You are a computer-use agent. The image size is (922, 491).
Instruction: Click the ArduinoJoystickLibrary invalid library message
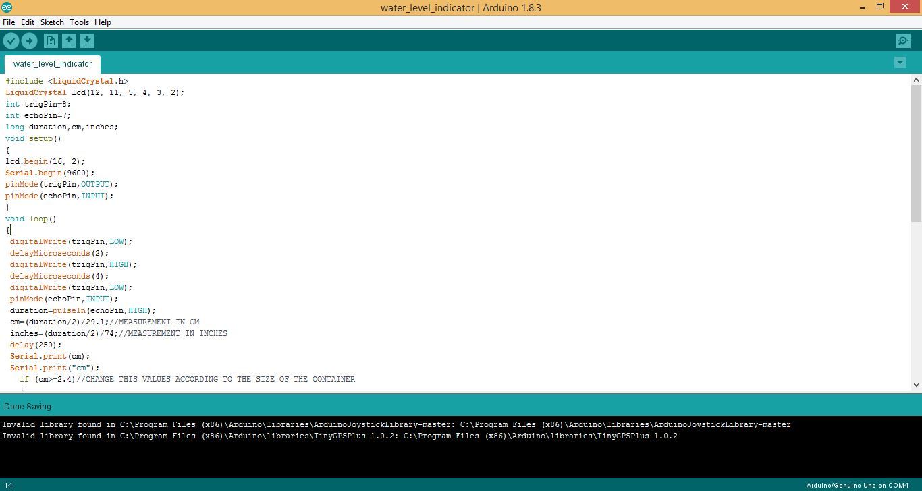click(396, 424)
